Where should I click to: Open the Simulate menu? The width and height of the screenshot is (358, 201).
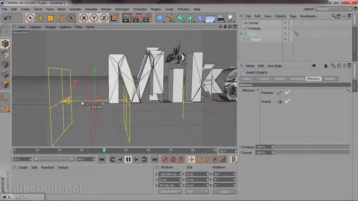tap(91, 9)
